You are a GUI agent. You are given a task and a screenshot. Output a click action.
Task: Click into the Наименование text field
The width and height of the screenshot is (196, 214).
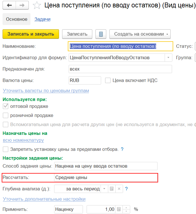pyautogui.click(x=120, y=46)
